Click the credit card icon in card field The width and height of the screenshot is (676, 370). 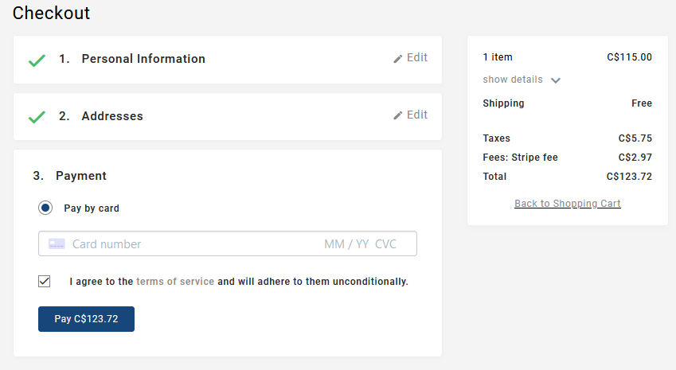(57, 244)
